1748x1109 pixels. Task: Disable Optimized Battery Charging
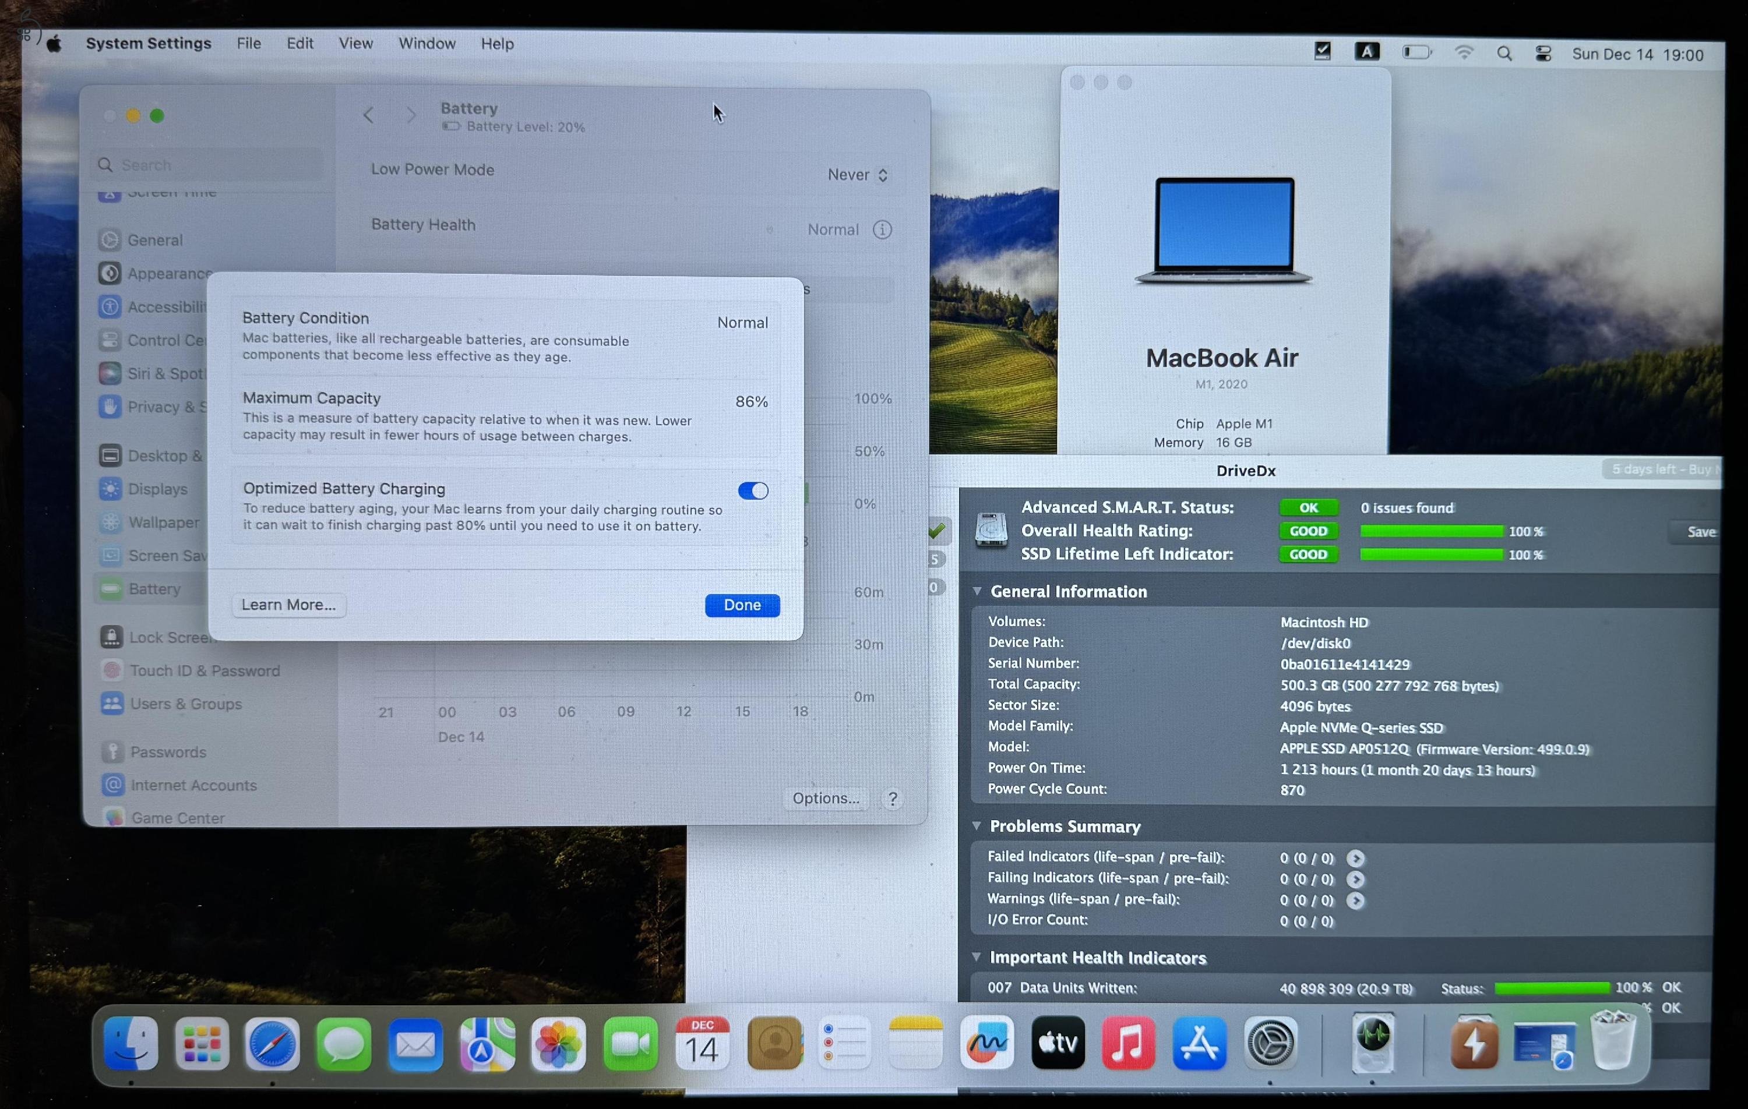753,490
